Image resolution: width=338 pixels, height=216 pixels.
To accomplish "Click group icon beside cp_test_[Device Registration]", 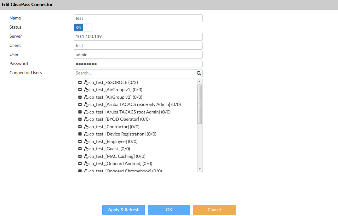I will coord(86,134).
